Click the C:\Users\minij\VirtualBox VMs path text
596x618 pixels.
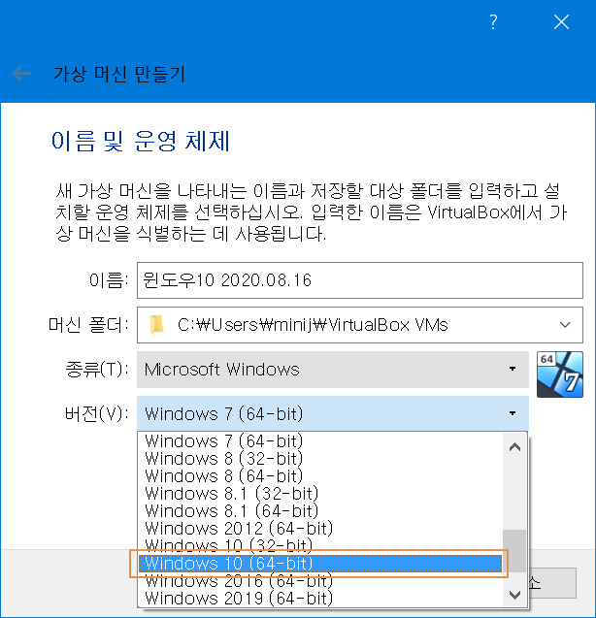coord(313,325)
